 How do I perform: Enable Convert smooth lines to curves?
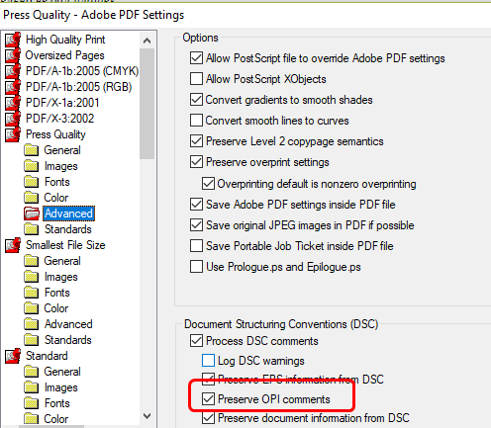pos(196,121)
